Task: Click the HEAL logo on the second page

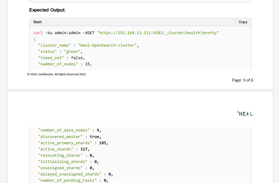Action: point(244,113)
